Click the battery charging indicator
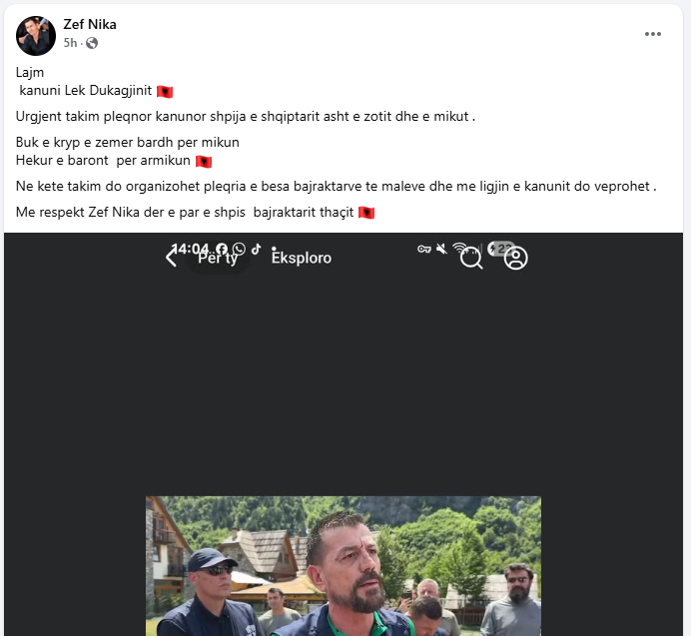The image size is (691, 636). (x=500, y=249)
